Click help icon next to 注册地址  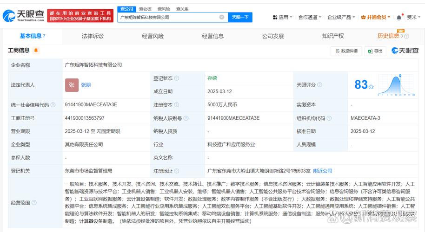176,171
